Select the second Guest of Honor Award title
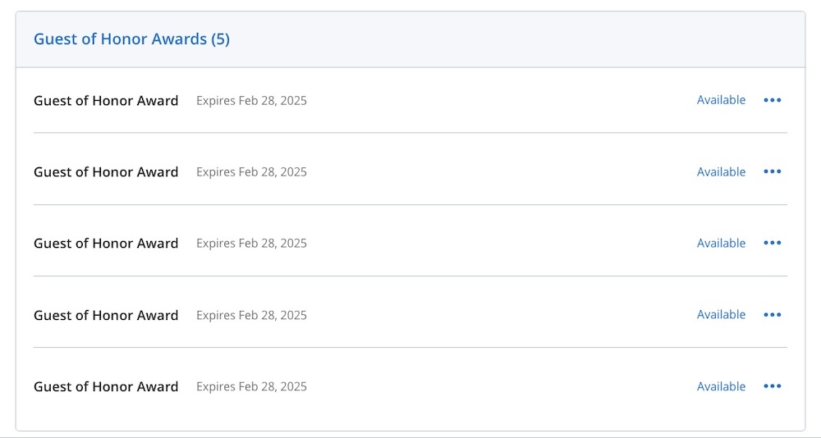 coord(106,172)
